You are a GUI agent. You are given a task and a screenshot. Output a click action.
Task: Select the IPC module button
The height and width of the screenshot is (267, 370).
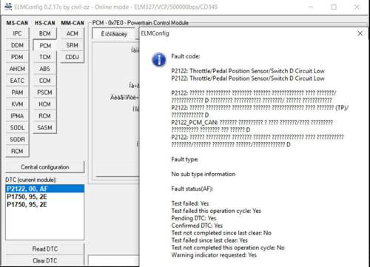click(17, 33)
